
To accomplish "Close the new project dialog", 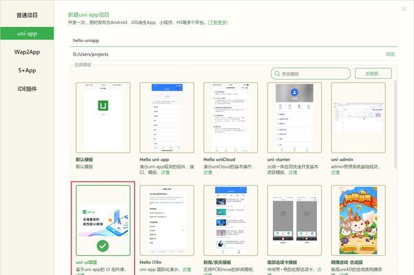I will coord(404,9).
